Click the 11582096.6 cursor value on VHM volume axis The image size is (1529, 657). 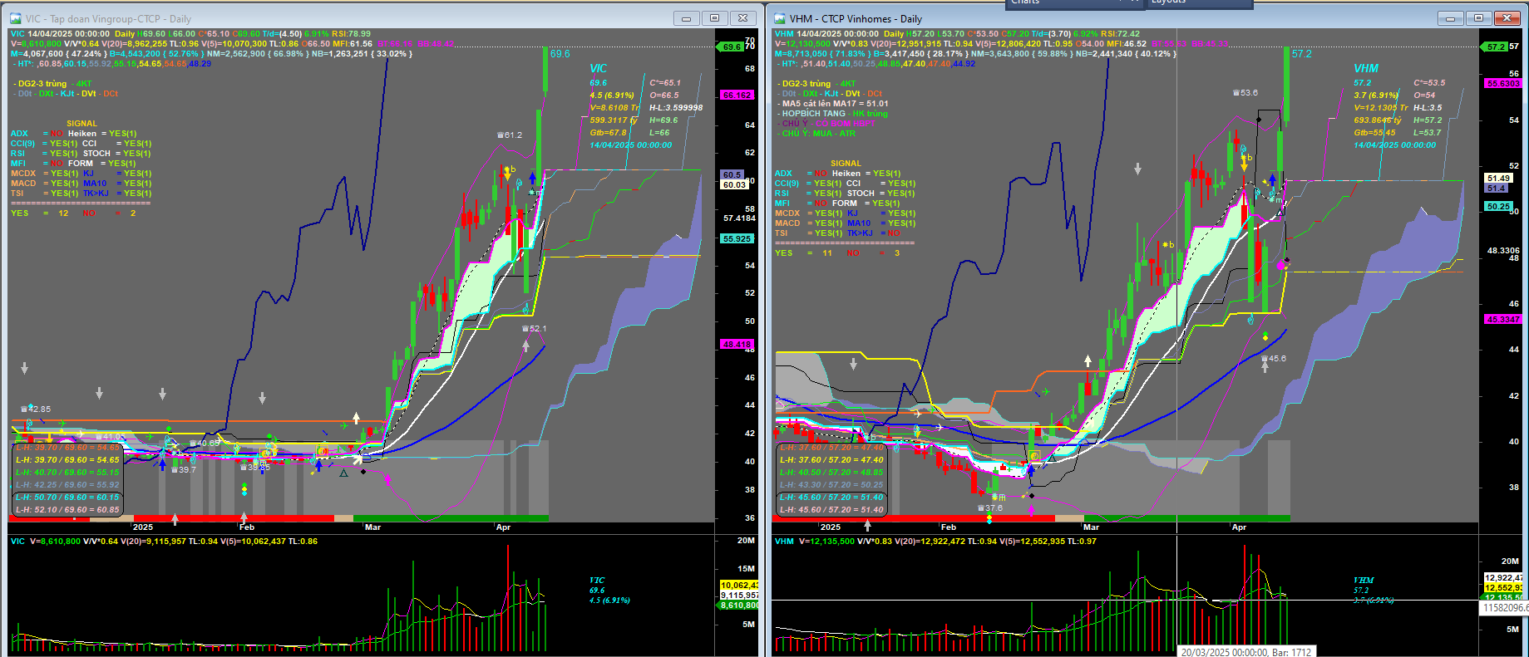click(1505, 608)
